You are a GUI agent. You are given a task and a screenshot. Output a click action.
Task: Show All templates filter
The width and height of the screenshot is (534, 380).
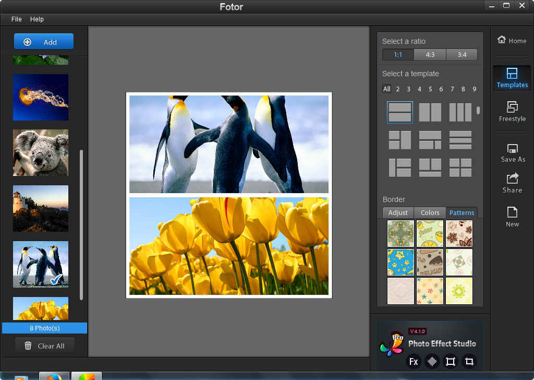[386, 89]
